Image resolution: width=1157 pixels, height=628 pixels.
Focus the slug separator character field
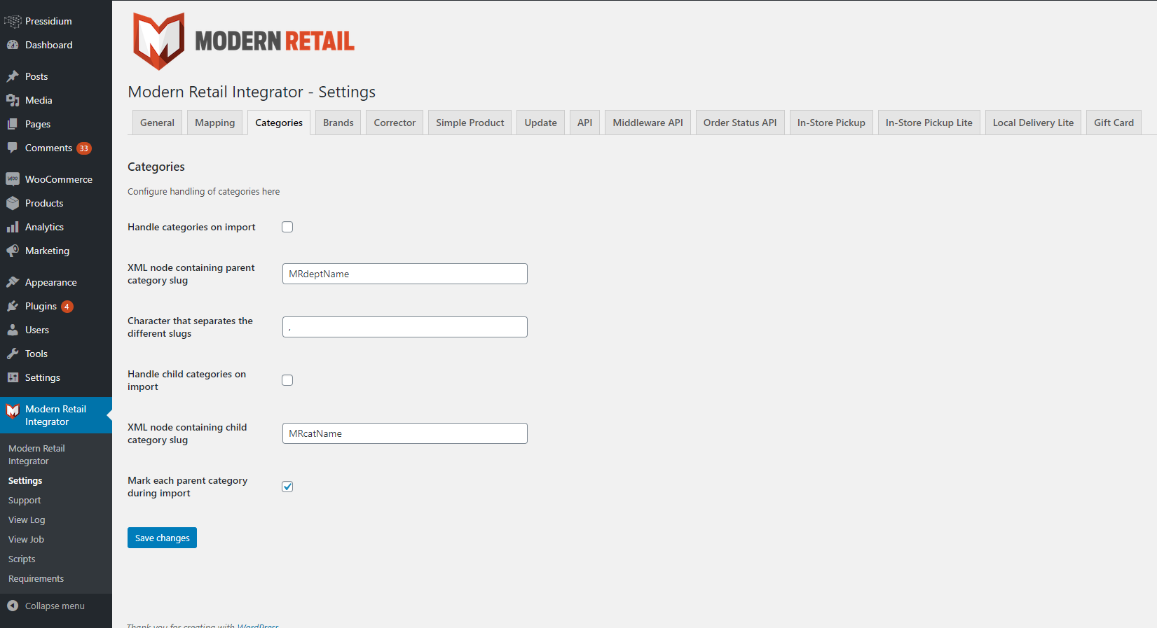[x=405, y=327]
